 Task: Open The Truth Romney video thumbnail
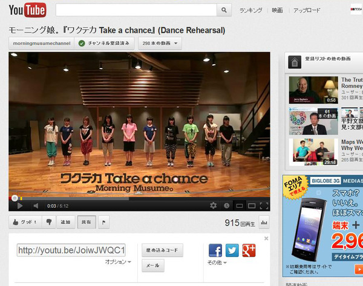pyautogui.click(x=313, y=90)
